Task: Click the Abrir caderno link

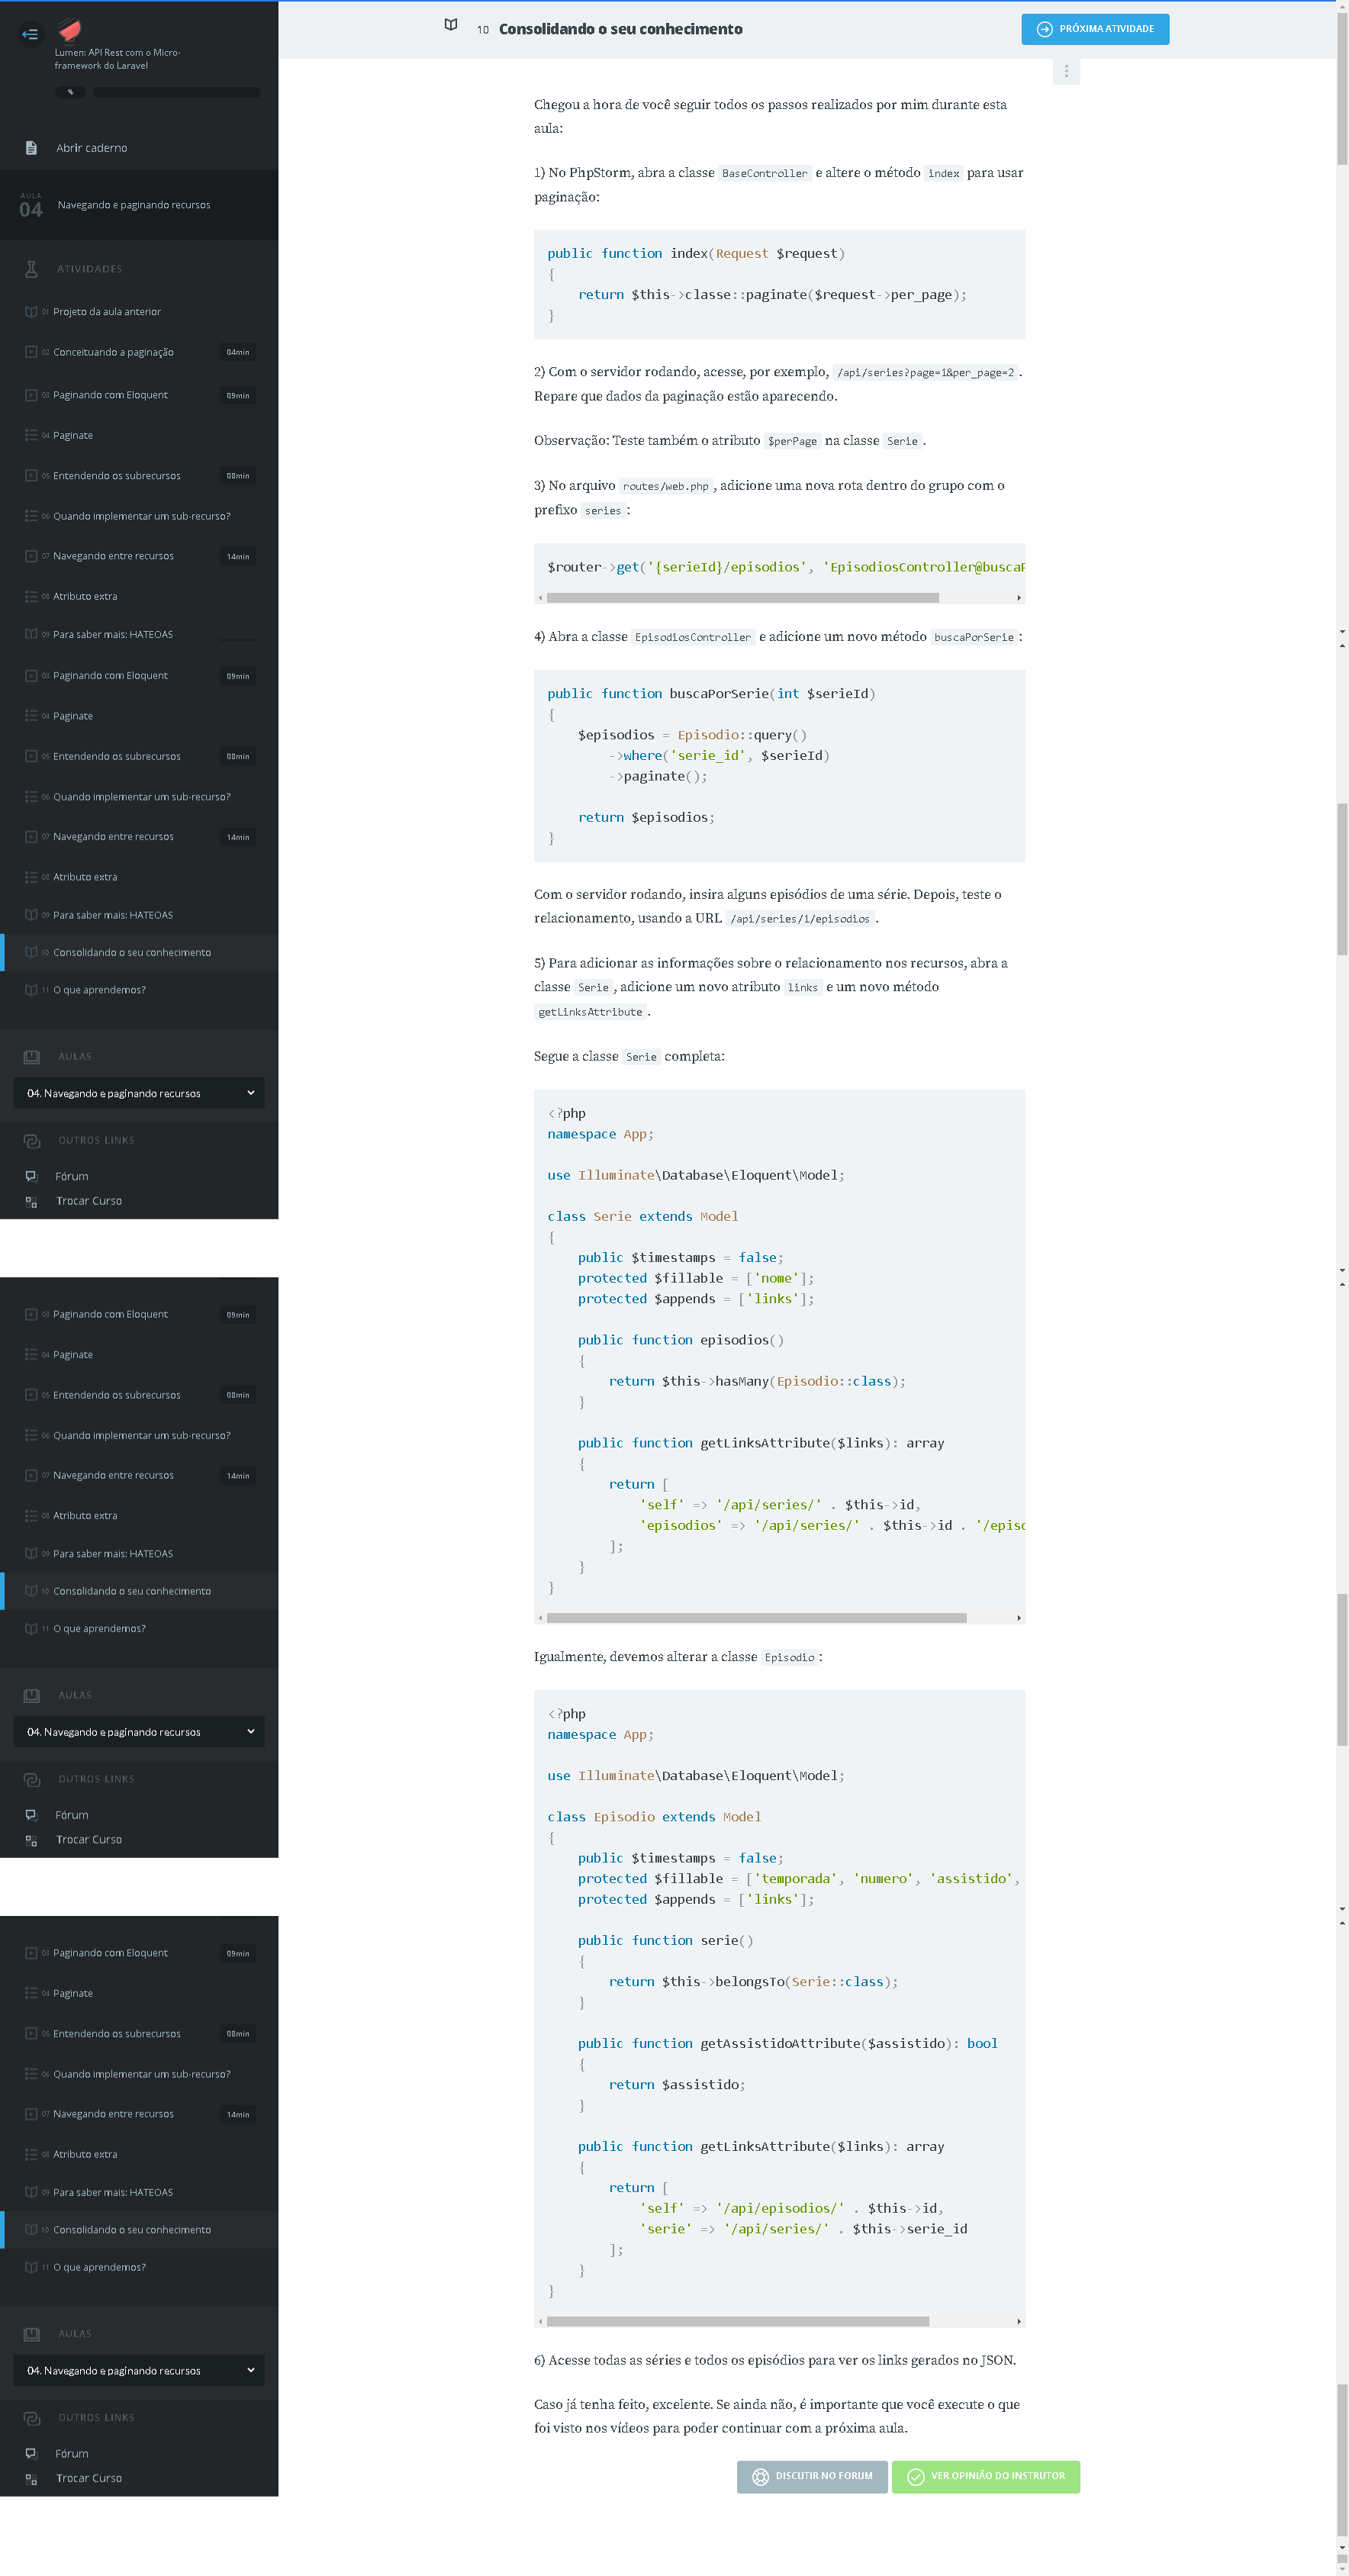Action: (91, 148)
